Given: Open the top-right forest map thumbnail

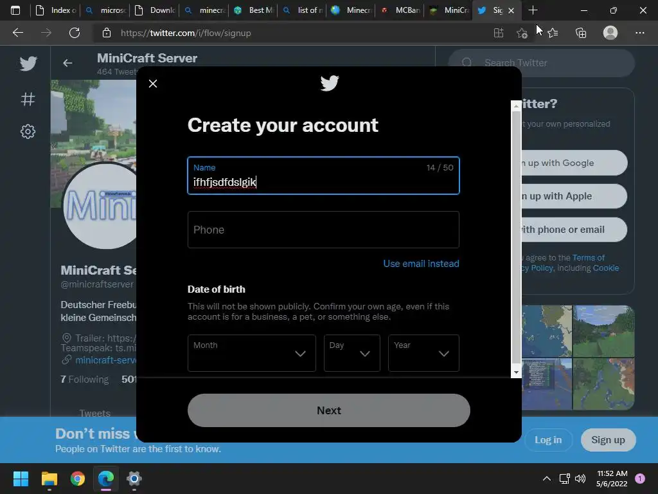Looking at the screenshot, I should click(x=603, y=331).
